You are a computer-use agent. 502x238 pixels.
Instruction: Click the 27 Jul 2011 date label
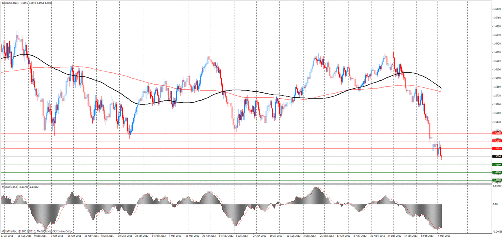tap(7, 235)
